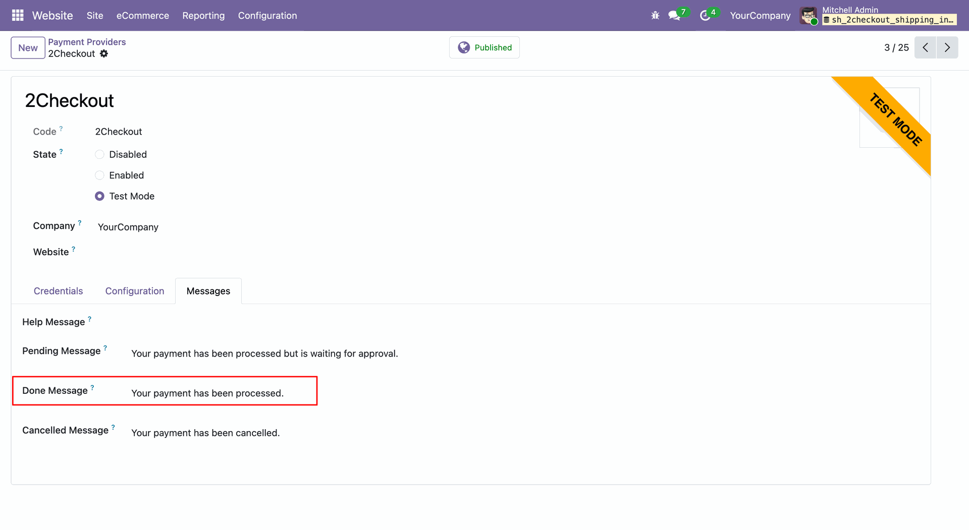969x530 pixels.
Task: Show help tooltip for Cancelled Message
Action: click(113, 427)
